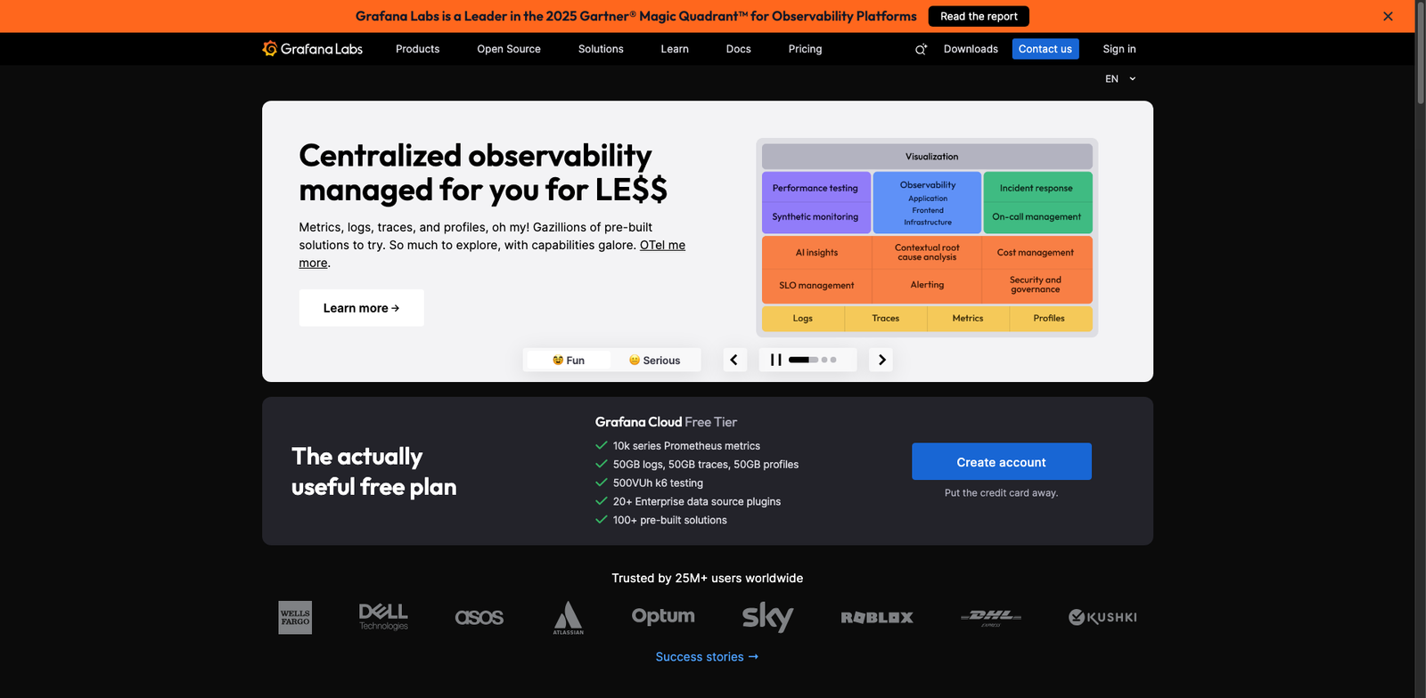Click '20+ Enterprise data source plugins' text

pyautogui.click(x=697, y=502)
